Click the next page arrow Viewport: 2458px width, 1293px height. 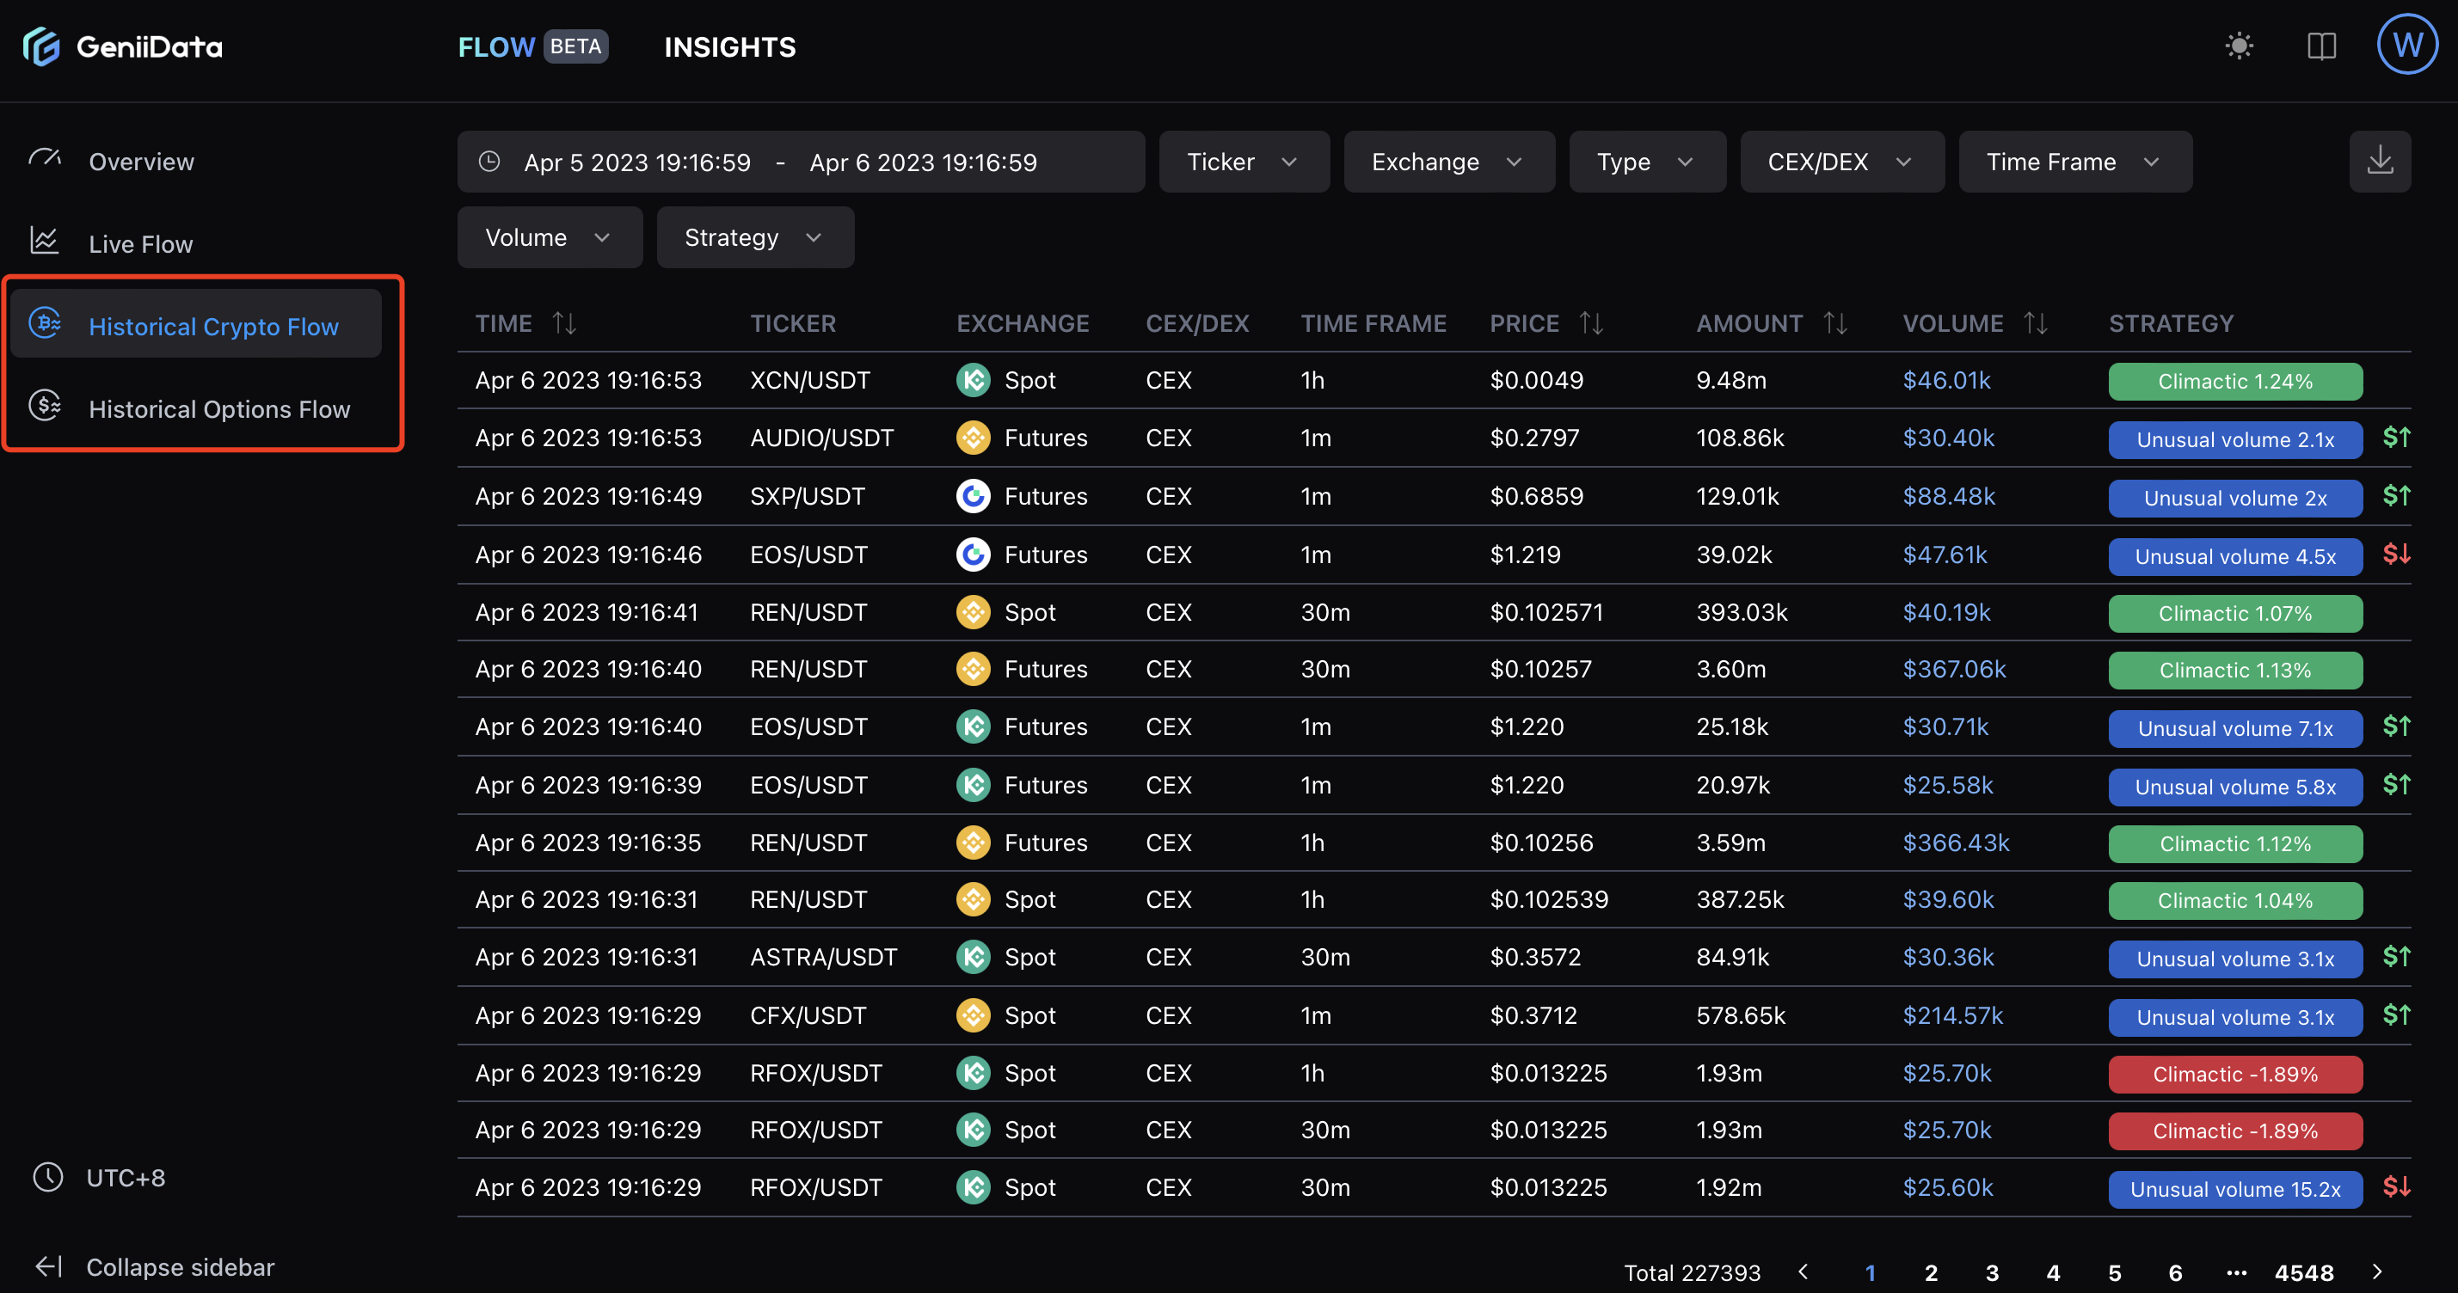(2377, 1272)
